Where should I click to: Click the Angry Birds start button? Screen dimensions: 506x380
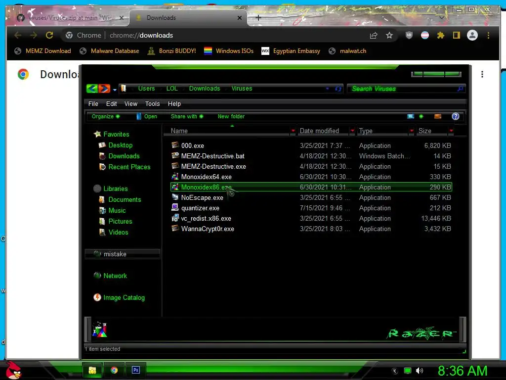[x=13, y=370]
